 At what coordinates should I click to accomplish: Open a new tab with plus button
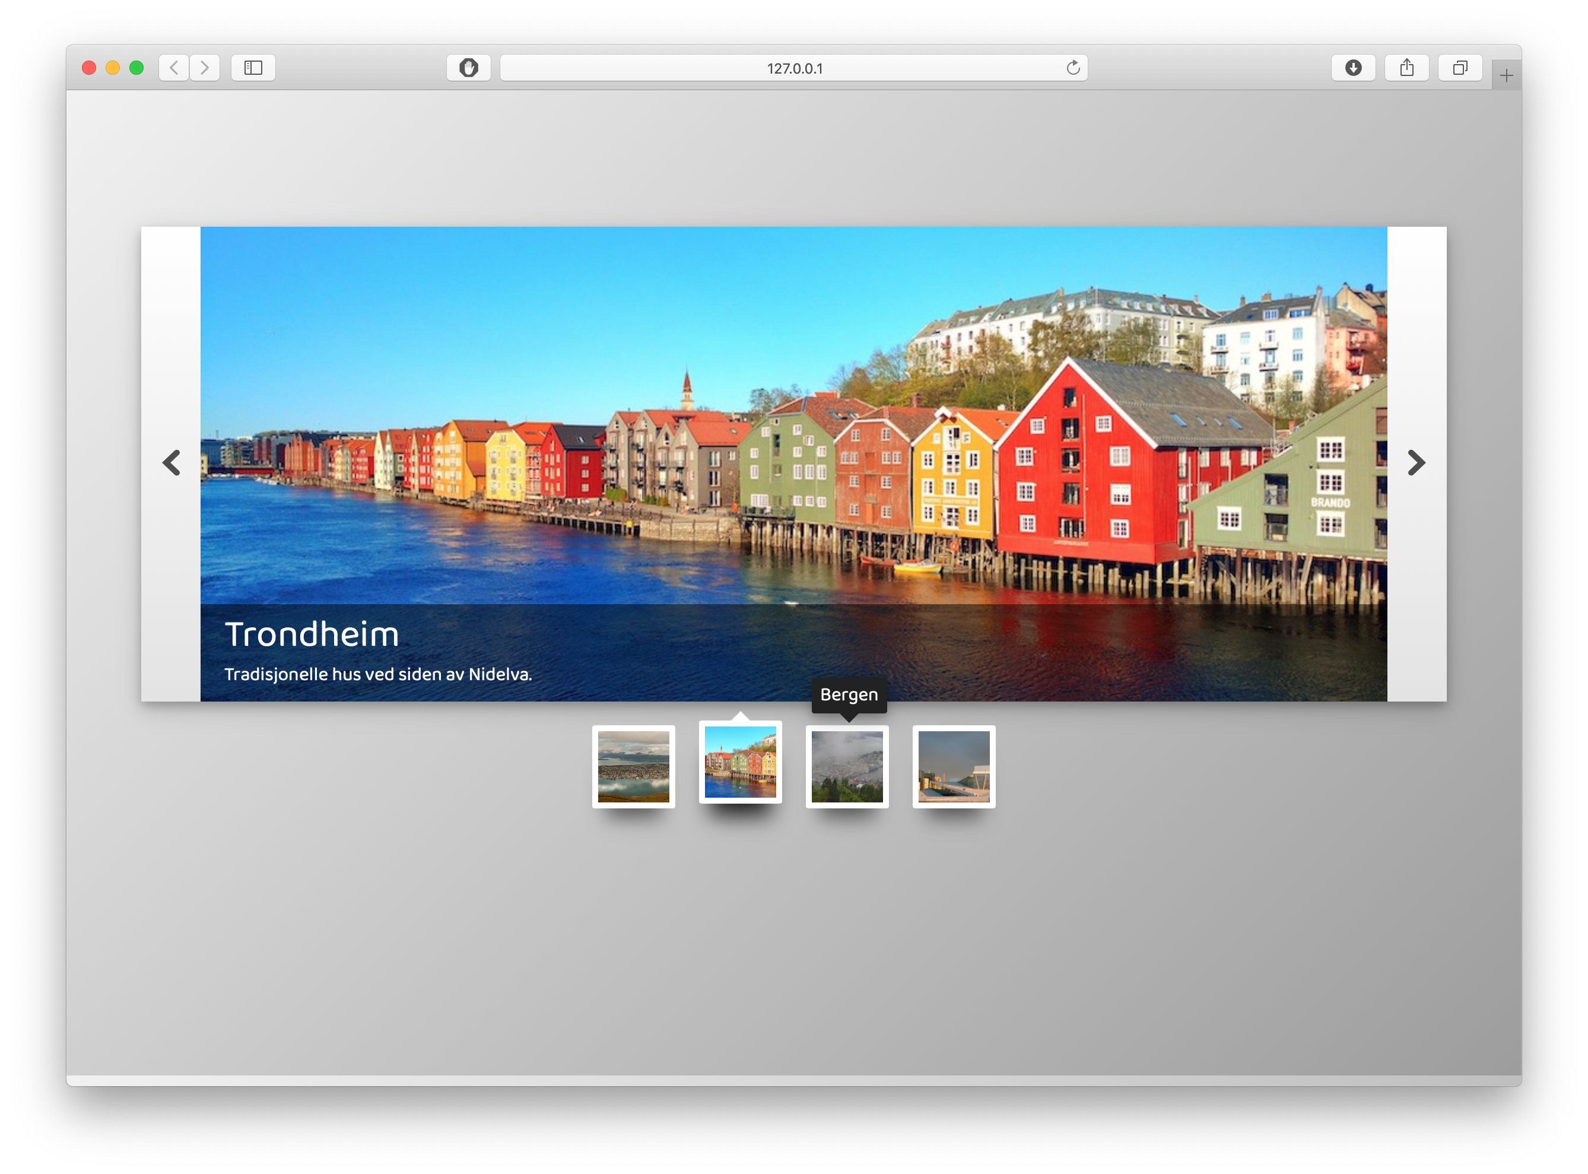point(1506,75)
